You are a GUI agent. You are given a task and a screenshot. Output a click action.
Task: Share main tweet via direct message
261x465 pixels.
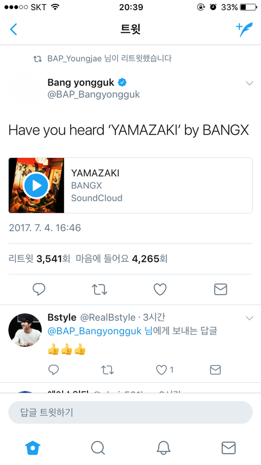220,290
